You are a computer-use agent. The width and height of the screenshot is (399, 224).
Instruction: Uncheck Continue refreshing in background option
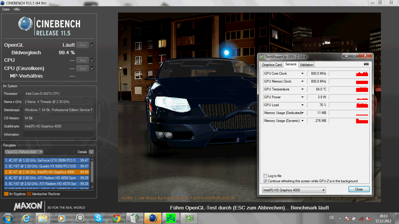[265, 181]
